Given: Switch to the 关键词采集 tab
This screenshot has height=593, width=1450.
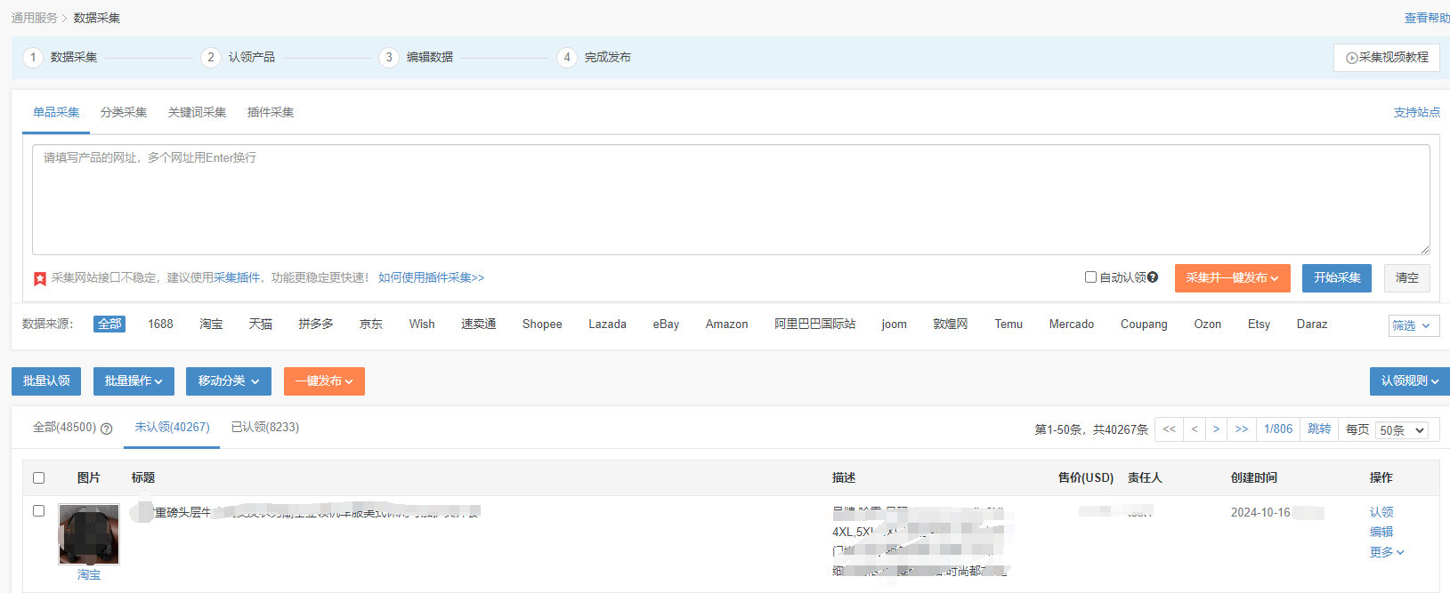Looking at the screenshot, I should (x=197, y=112).
